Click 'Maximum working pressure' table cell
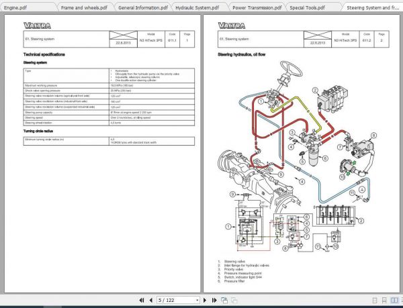 [66, 85]
